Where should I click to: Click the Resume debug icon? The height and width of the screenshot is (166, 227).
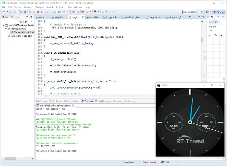tap(30, 12)
